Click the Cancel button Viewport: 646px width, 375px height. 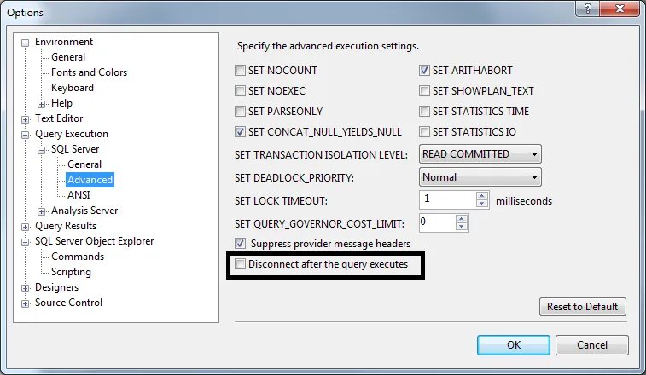pos(592,345)
